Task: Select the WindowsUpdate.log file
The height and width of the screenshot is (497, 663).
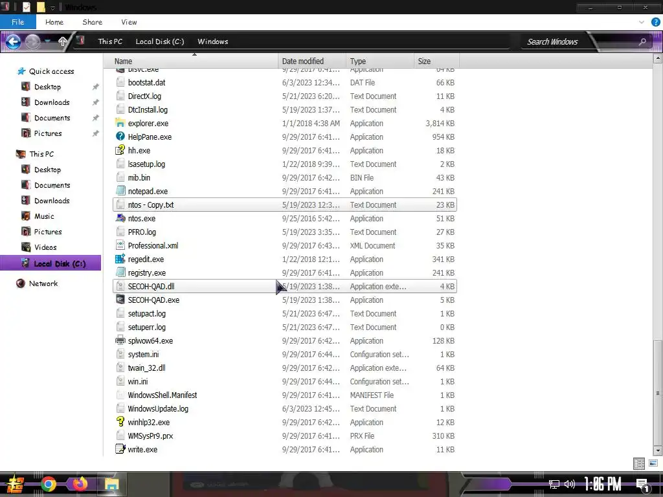Action: (285, 409)
